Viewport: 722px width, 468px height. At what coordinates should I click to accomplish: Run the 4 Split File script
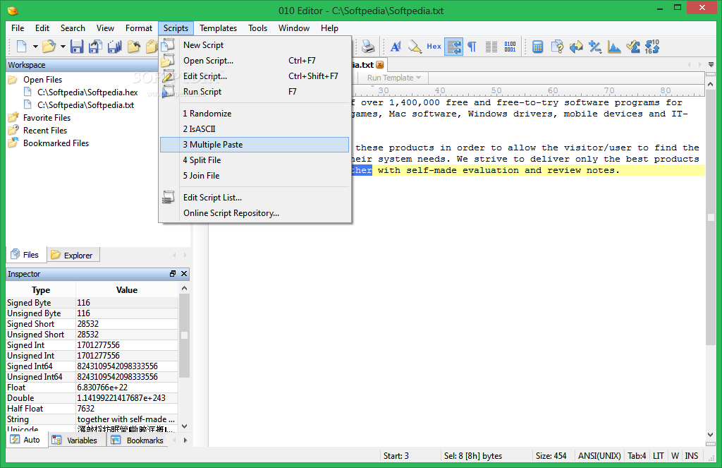click(255, 160)
